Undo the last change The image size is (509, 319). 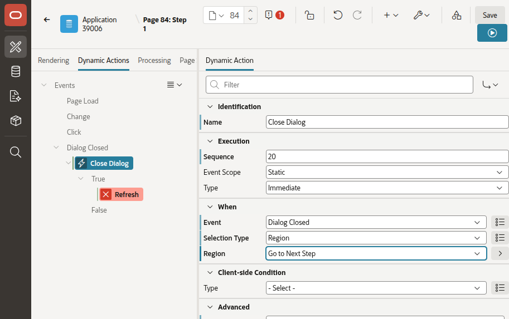[338, 15]
